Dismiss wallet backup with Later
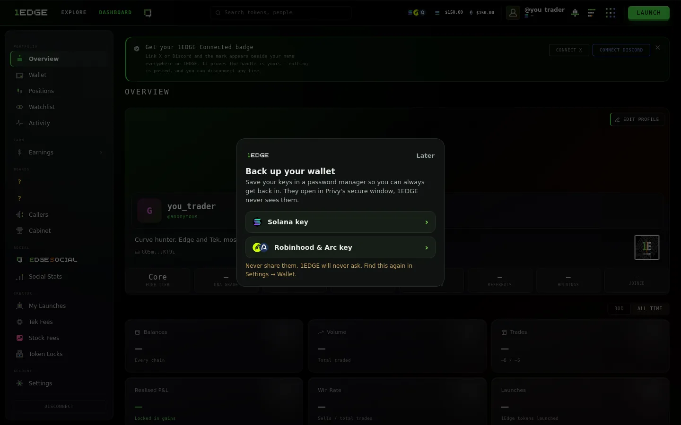The image size is (681, 425). (425, 155)
